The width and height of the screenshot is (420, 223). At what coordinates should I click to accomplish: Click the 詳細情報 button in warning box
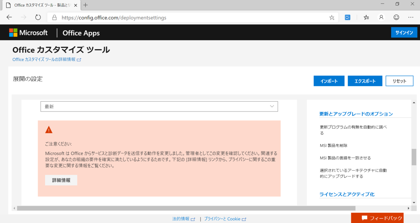(61, 180)
